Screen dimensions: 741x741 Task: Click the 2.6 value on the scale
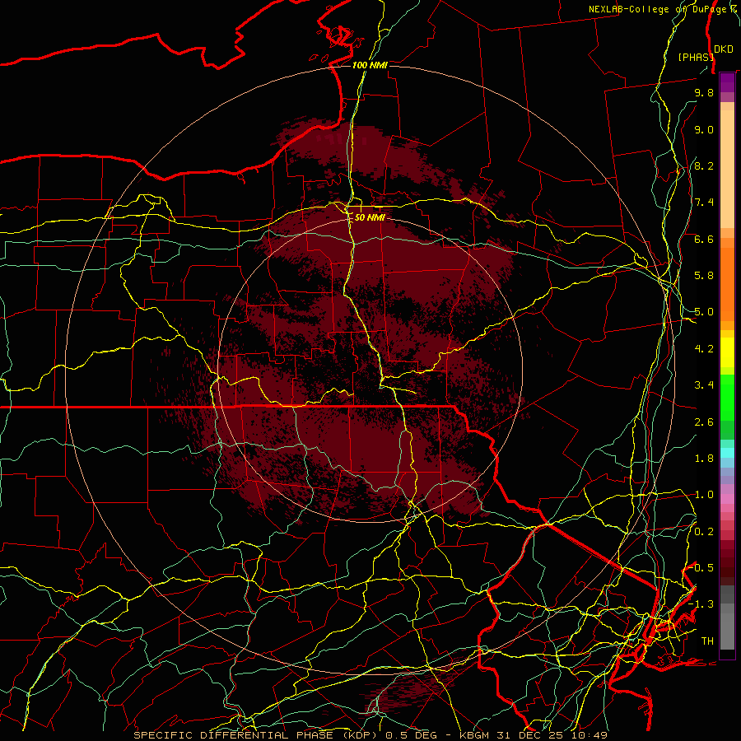coord(704,422)
